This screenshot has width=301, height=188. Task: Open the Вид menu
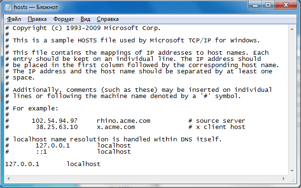pyautogui.click(x=85, y=19)
